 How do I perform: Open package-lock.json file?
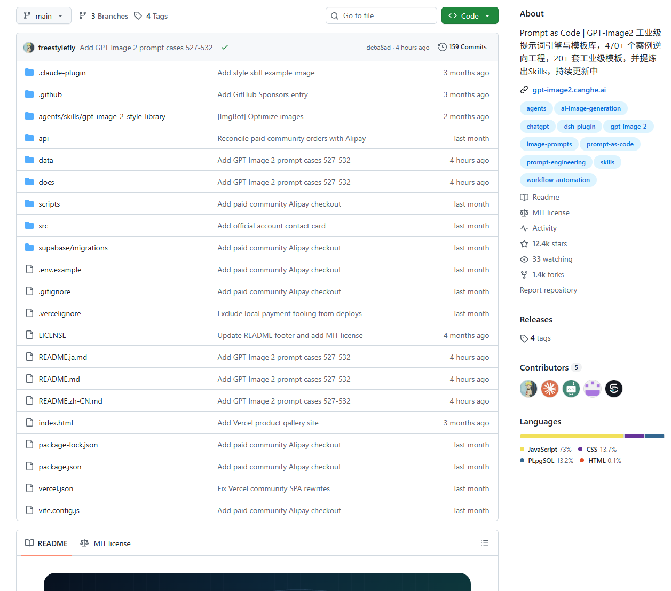pyautogui.click(x=68, y=445)
